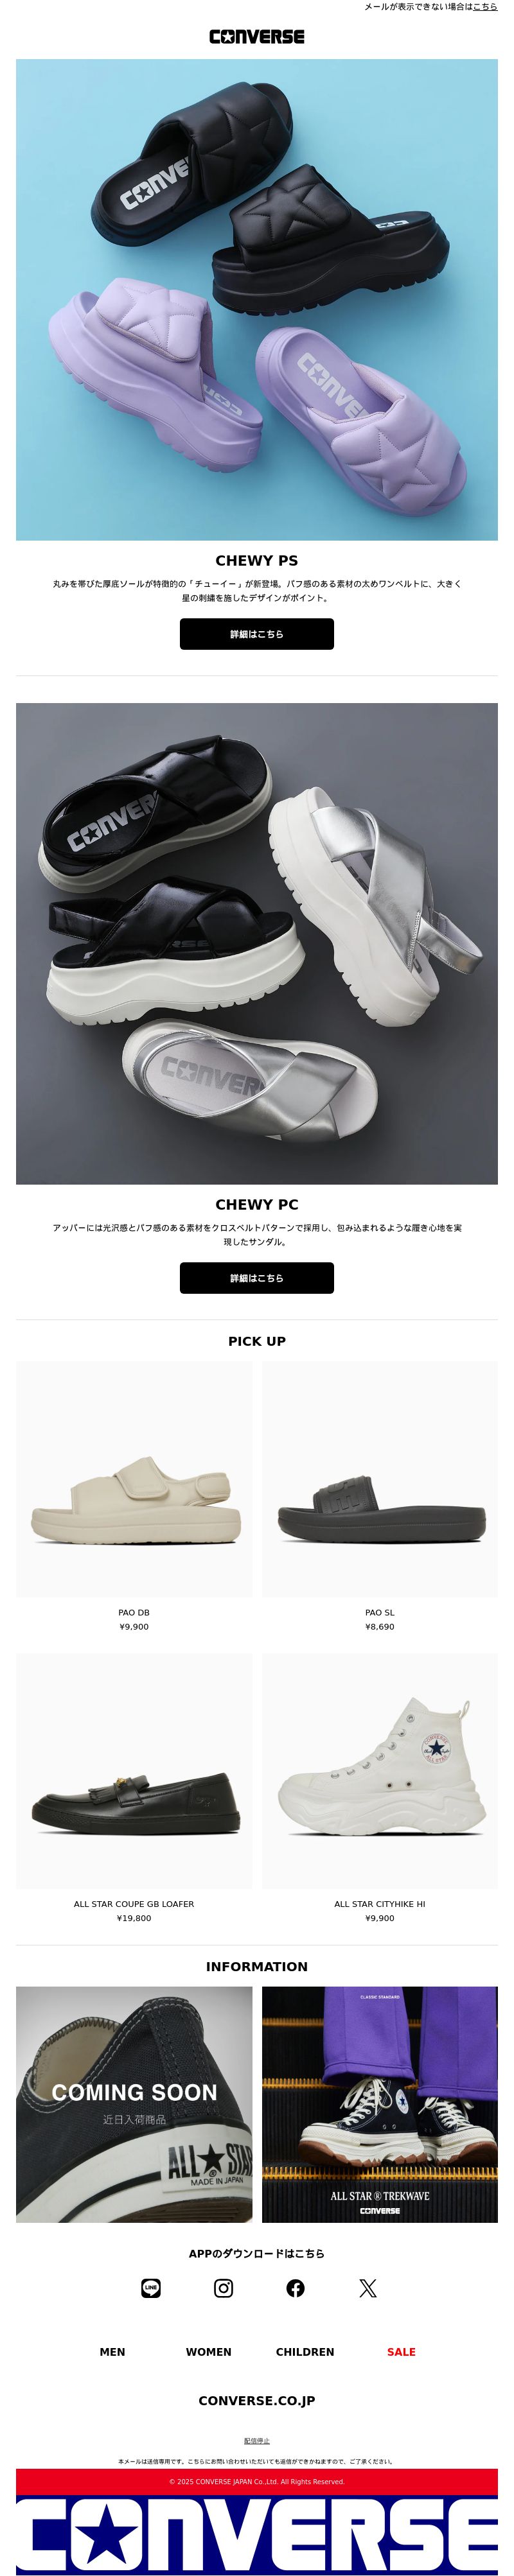The width and height of the screenshot is (514, 2576).
Task: Open the WOMEN category link
Action: [208, 2352]
